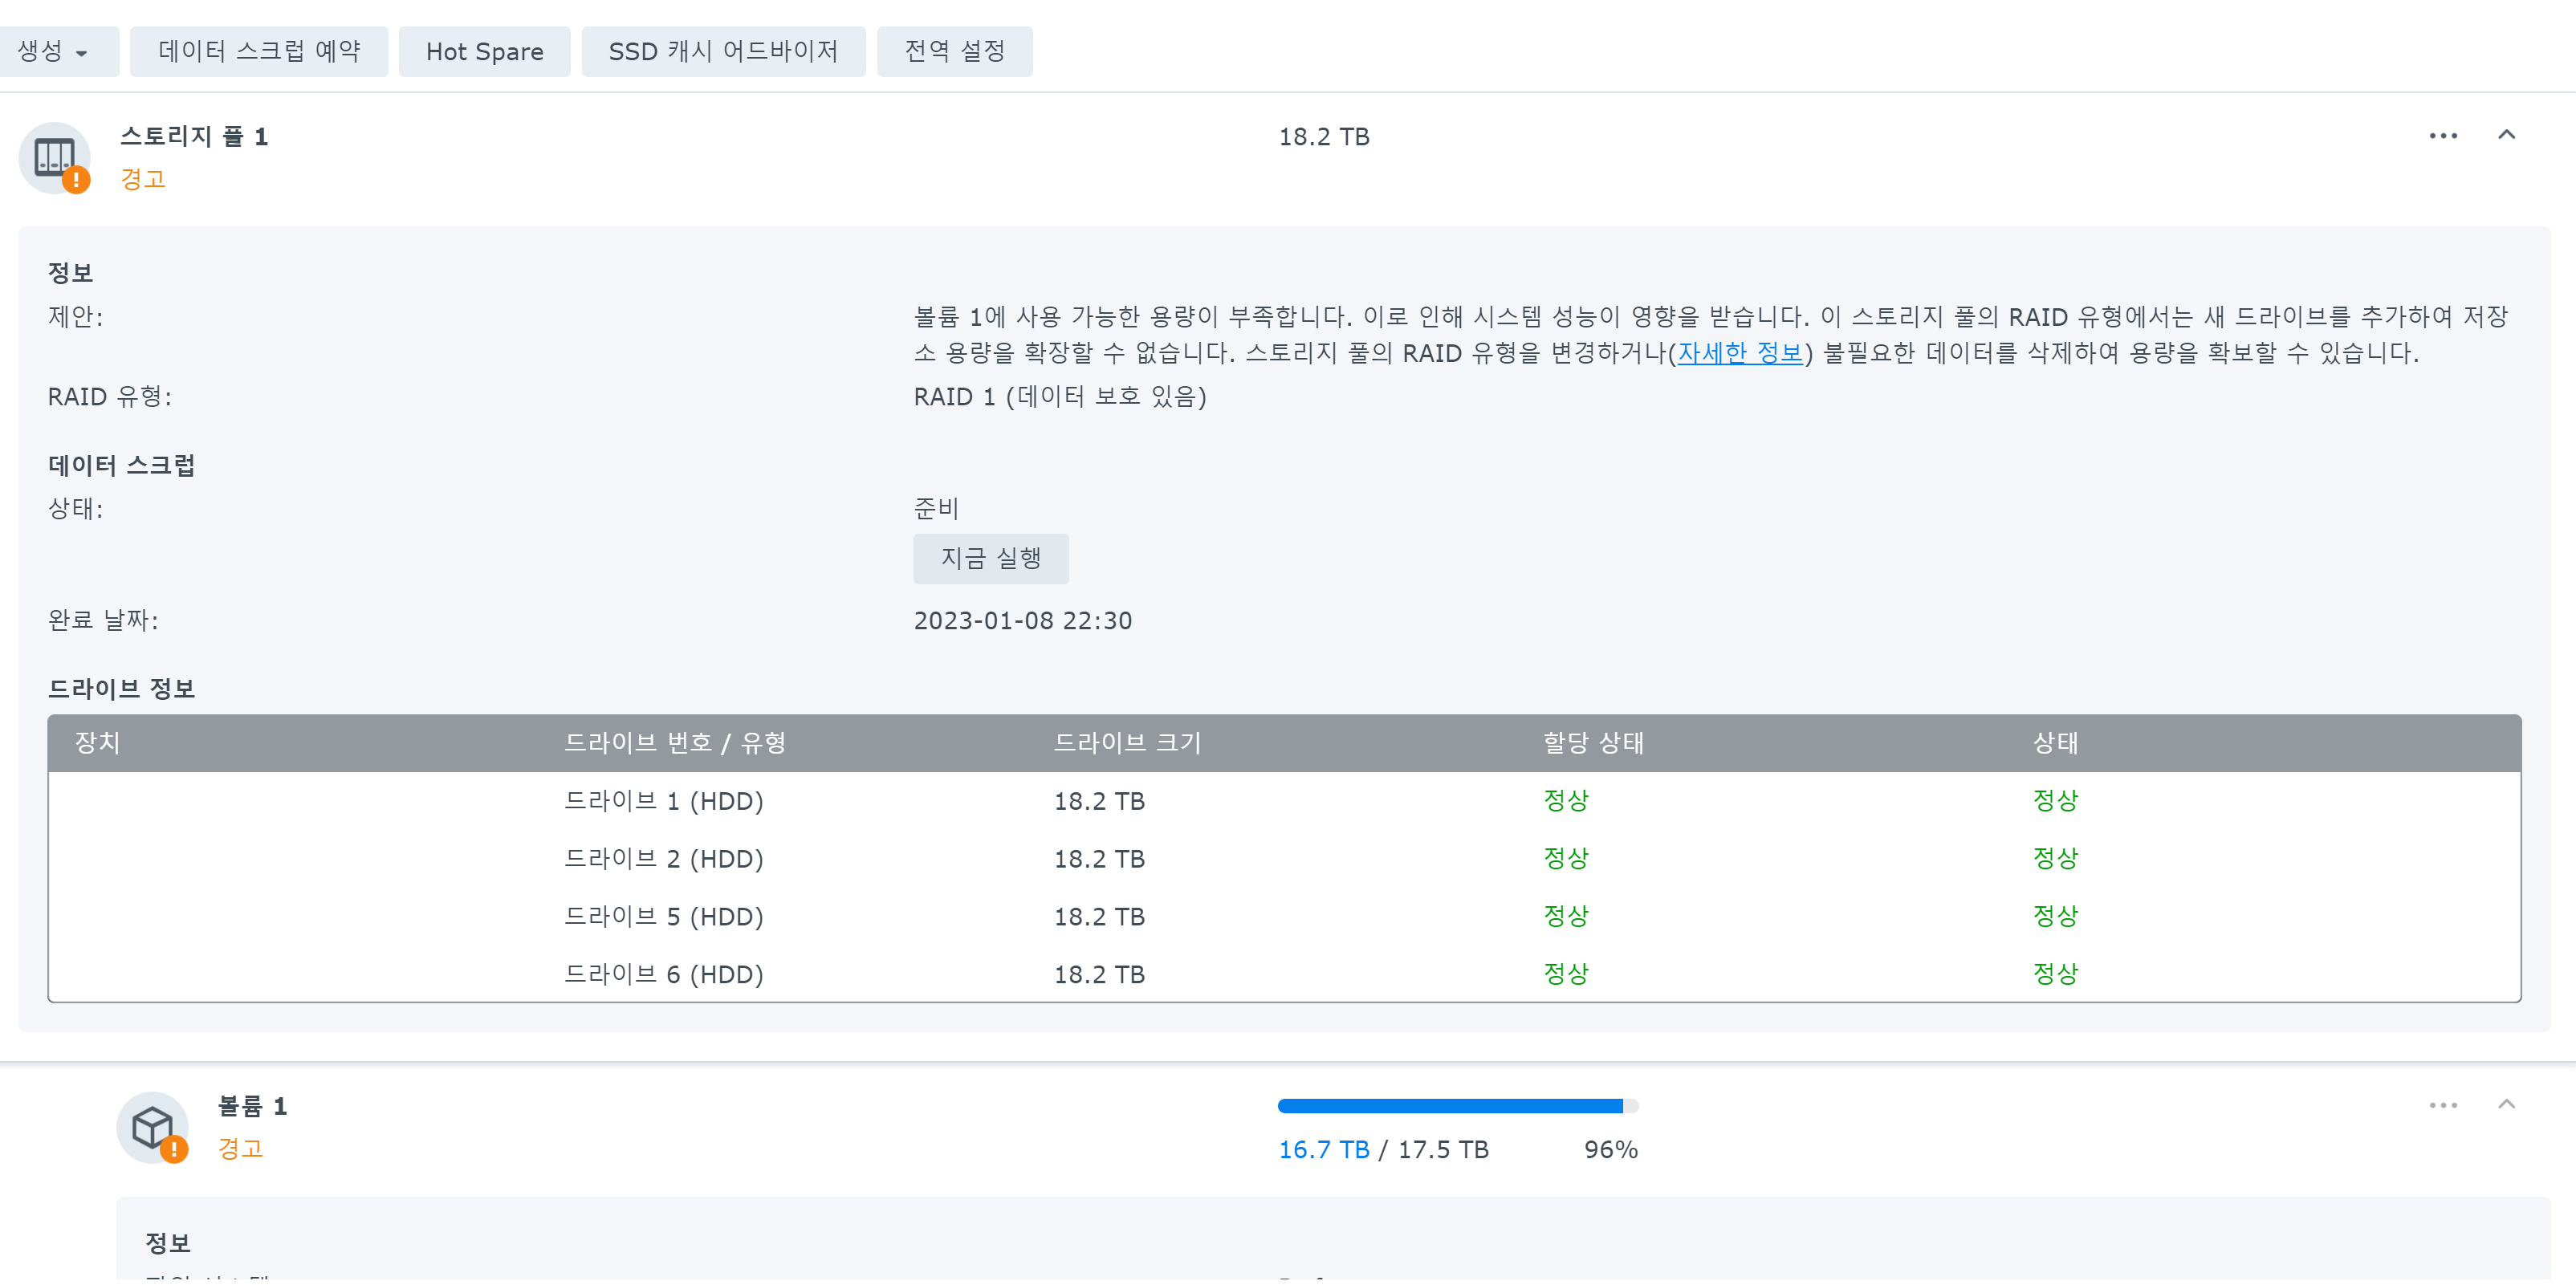Click the 할당 상태 column header
Screen dimensions: 2576x1285
(x=1593, y=743)
